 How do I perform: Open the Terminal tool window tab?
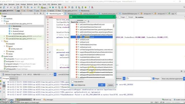[37, 100]
